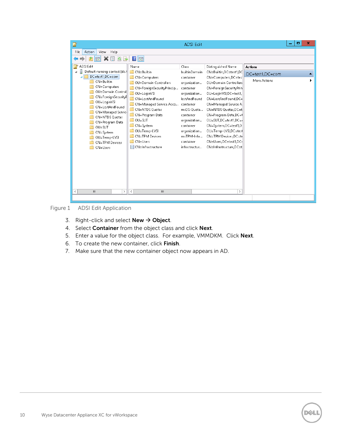
Task: Click left arrow of tree pane scrollbar
Action: tap(75, 192)
